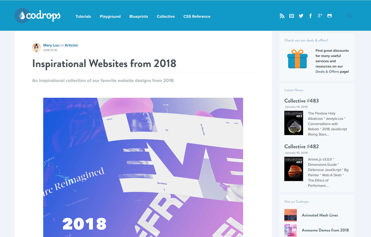Click the search magnifier icon

(350, 16)
